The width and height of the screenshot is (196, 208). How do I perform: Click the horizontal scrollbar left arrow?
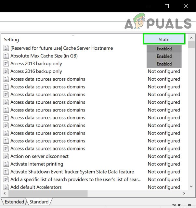point(5,193)
